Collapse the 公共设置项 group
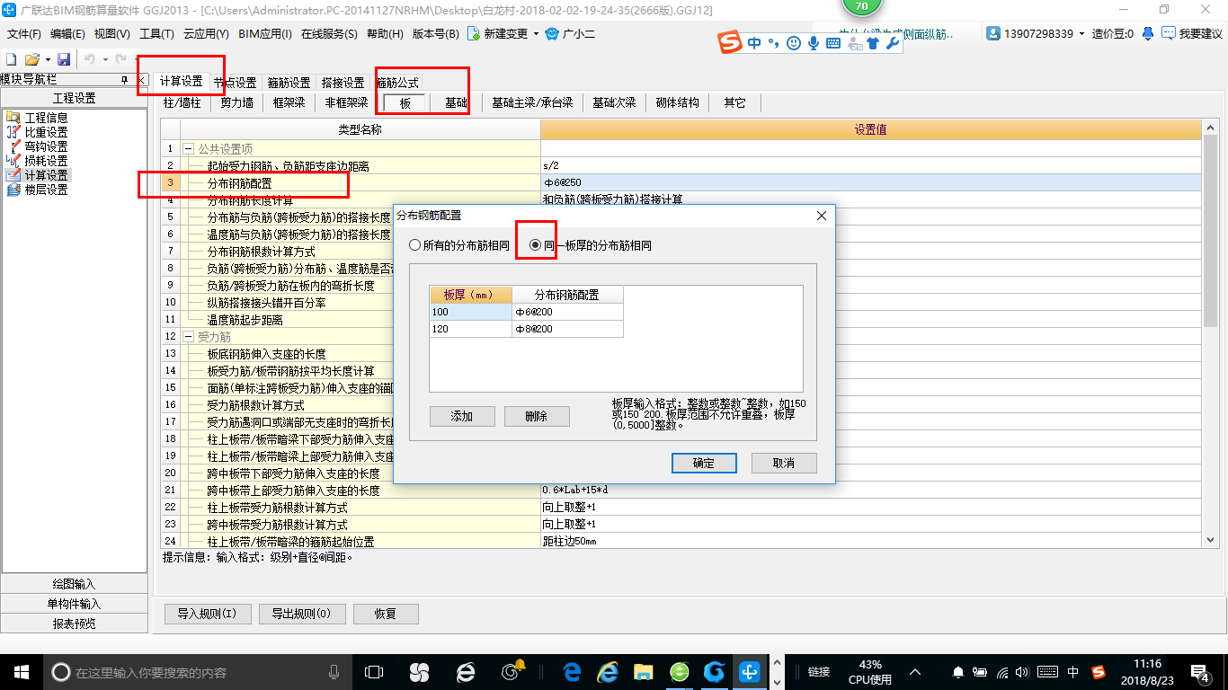This screenshot has width=1228, height=690. tap(189, 148)
